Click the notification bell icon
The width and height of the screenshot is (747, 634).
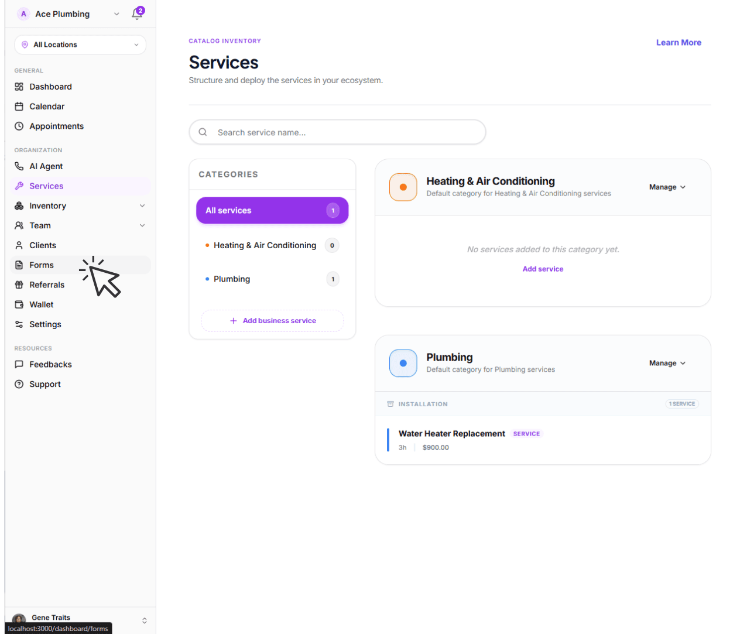pos(137,14)
